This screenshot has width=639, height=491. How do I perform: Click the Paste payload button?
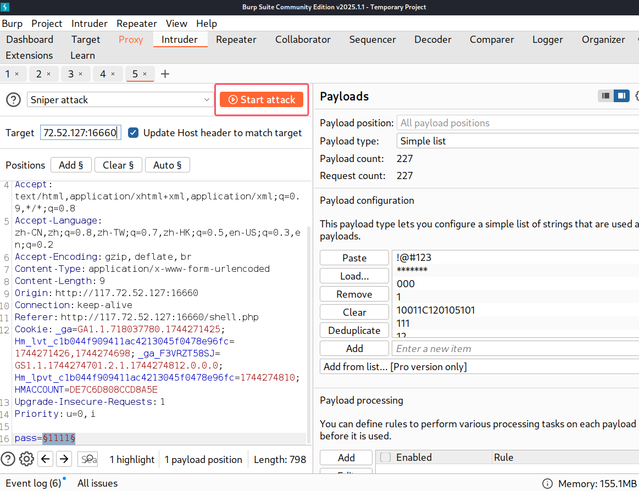(x=354, y=258)
